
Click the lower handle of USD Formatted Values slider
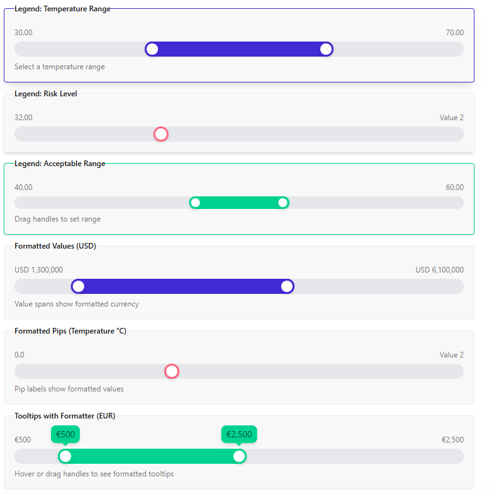[x=78, y=286]
